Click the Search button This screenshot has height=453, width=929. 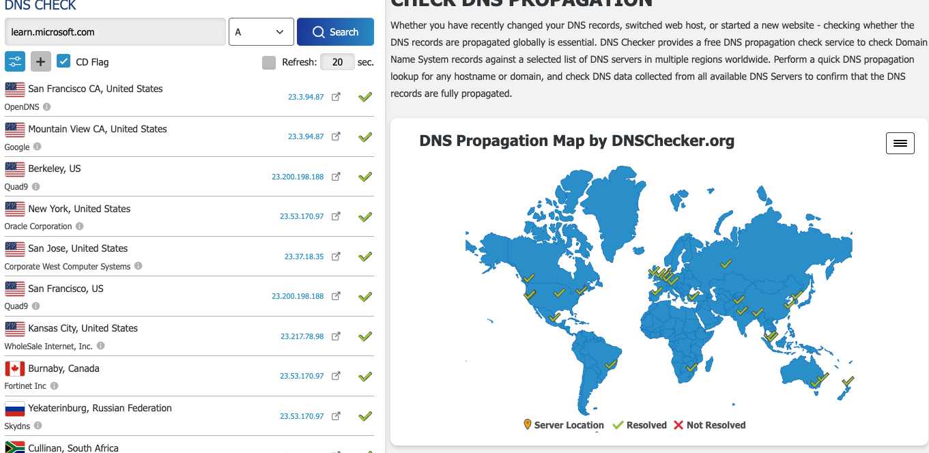click(x=335, y=31)
